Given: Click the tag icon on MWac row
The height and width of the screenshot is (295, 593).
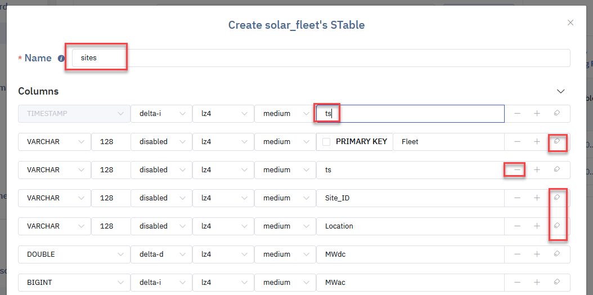Looking at the screenshot, I should click(556, 282).
